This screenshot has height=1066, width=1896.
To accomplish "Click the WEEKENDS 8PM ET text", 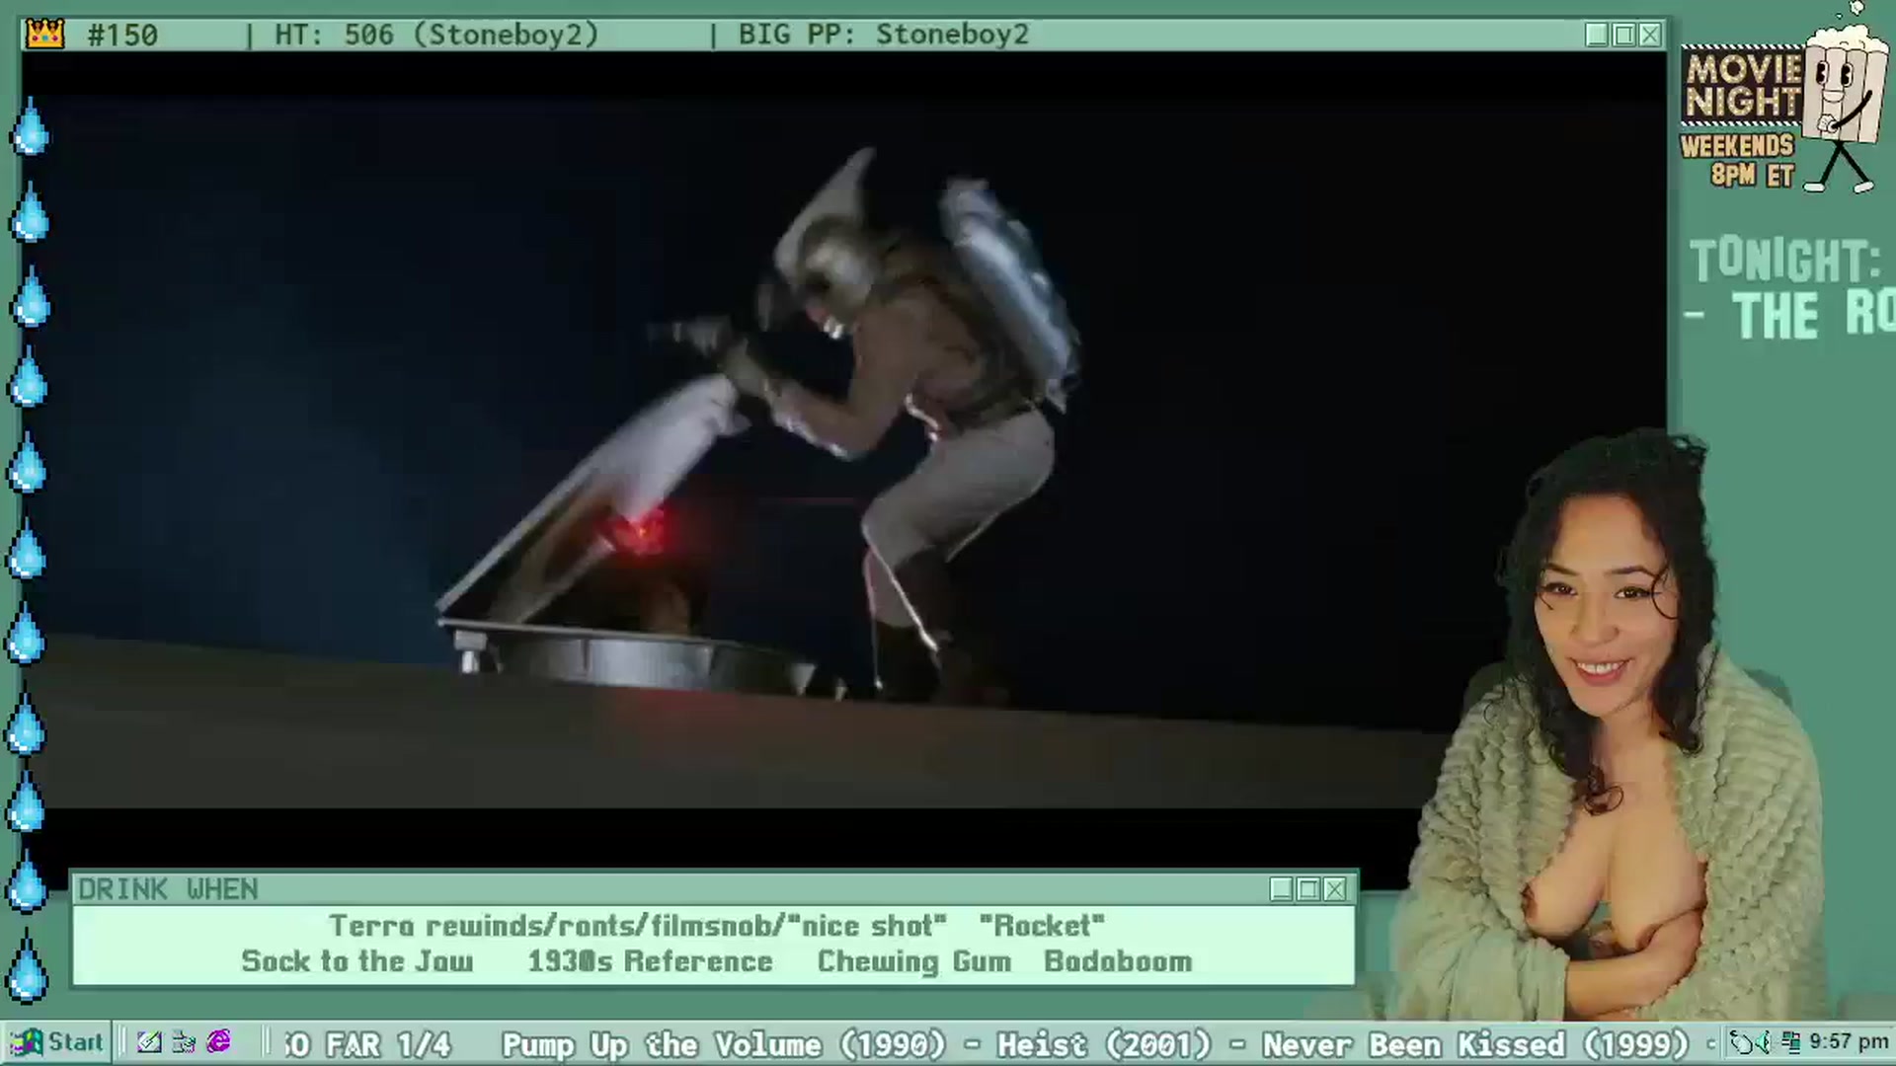I will (1738, 161).
